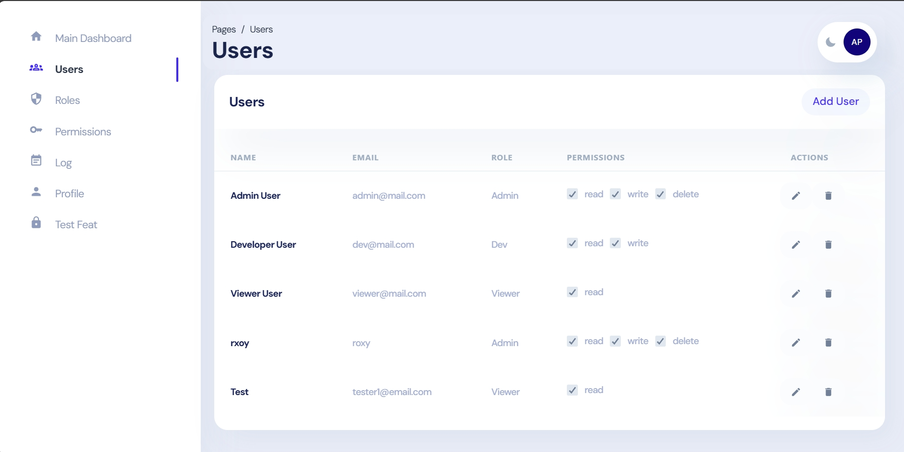Open Test Feat sidebar item
904x452 pixels.
pos(76,225)
